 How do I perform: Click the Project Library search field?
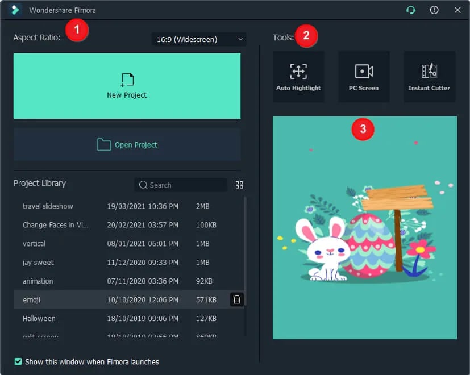coord(181,185)
